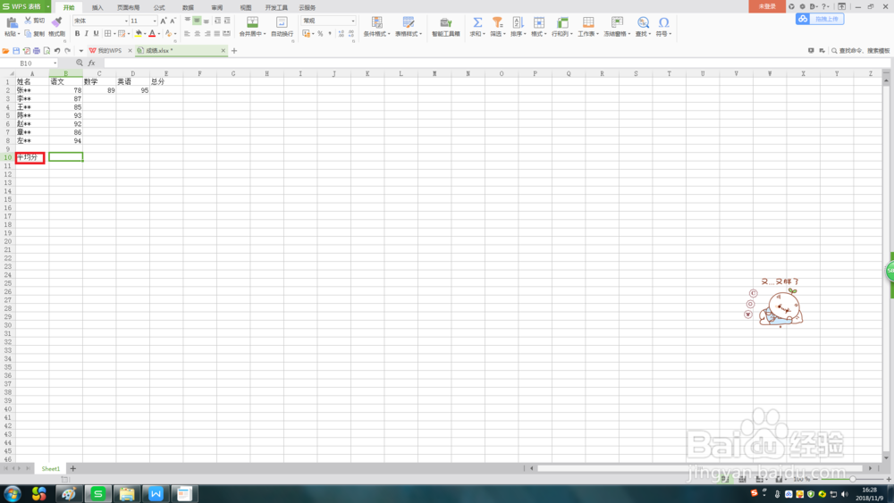This screenshot has width=894, height=503.
Task: Select cell A10 containing 平均分
Action: [32, 157]
